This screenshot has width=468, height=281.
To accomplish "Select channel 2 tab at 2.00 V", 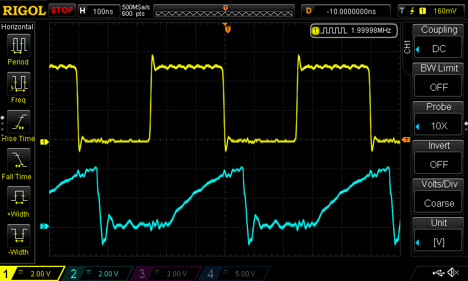I will point(99,273).
